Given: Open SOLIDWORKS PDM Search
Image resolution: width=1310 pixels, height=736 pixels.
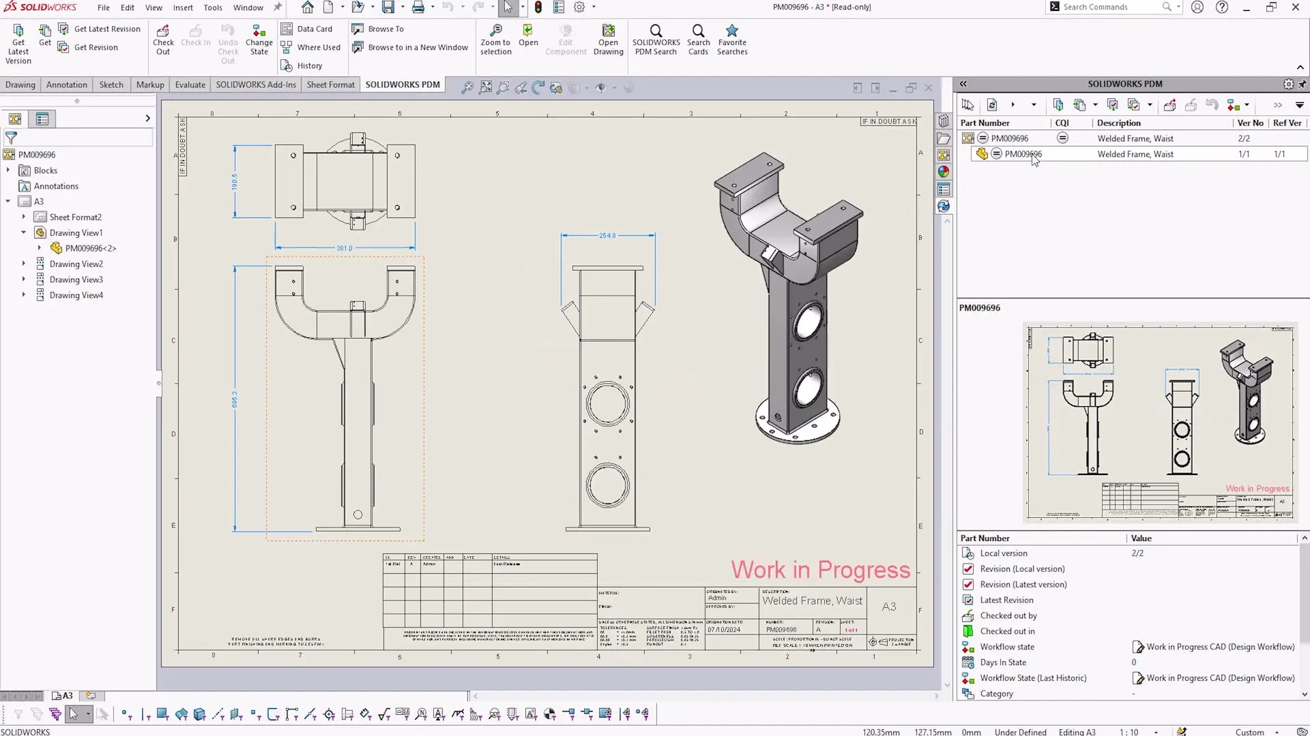Looking at the screenshot, I should click(x=655, y=32).
